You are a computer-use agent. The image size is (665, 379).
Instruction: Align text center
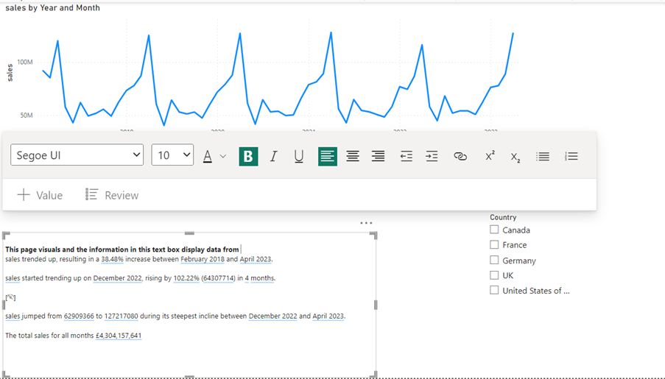click(353, 156)
